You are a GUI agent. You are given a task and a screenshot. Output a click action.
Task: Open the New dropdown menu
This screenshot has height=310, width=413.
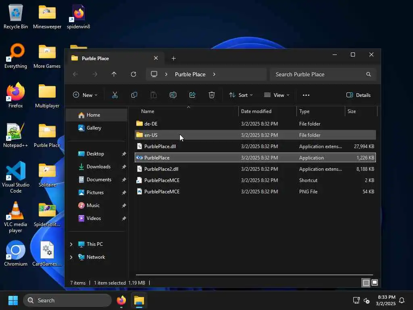pyautogui.click(x=85, y=95)
